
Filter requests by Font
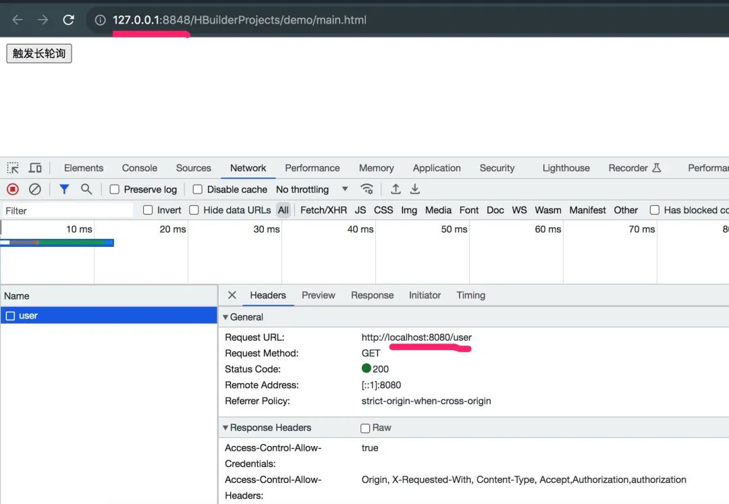tap(469, 210)
